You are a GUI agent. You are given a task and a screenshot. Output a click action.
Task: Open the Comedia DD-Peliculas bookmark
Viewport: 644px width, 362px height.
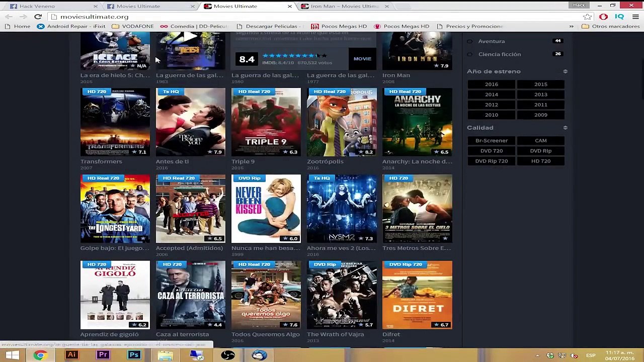[x=194, y=26]
